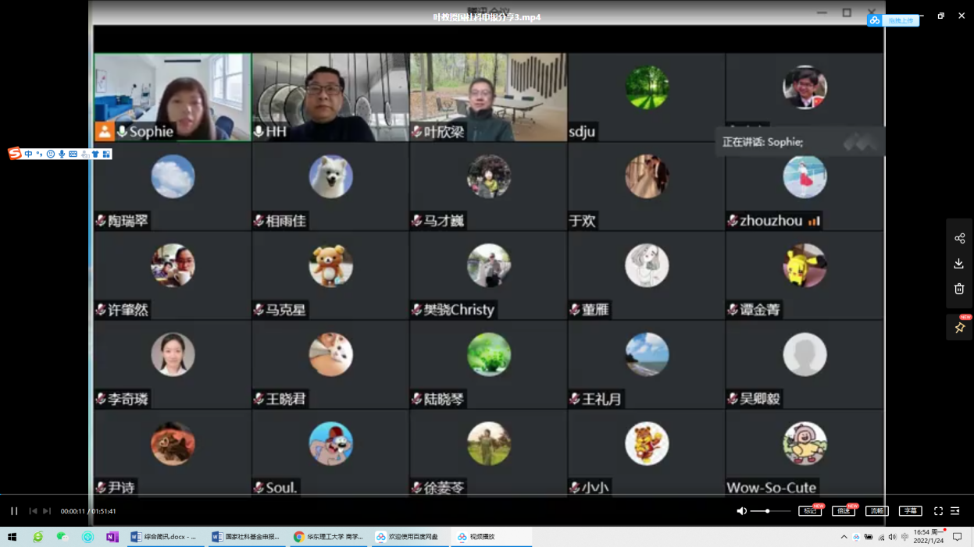The image size is (974, 547).
Task: Click 樊骁Christy's participant avatar
Action: tap(489, 265)
